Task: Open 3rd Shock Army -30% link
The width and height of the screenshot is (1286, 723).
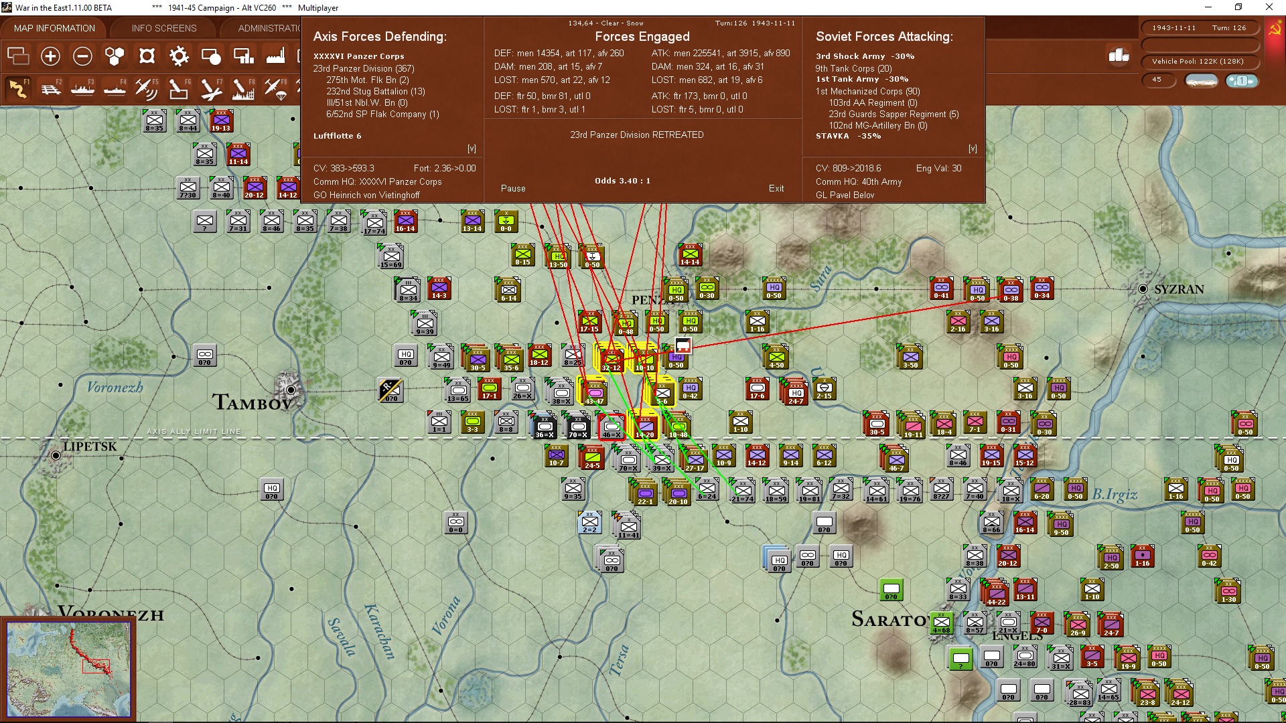Action: [x=865, y=56]
